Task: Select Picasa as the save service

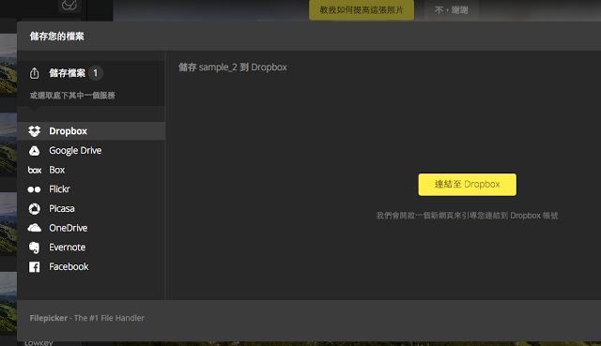Action: [91, 208]
